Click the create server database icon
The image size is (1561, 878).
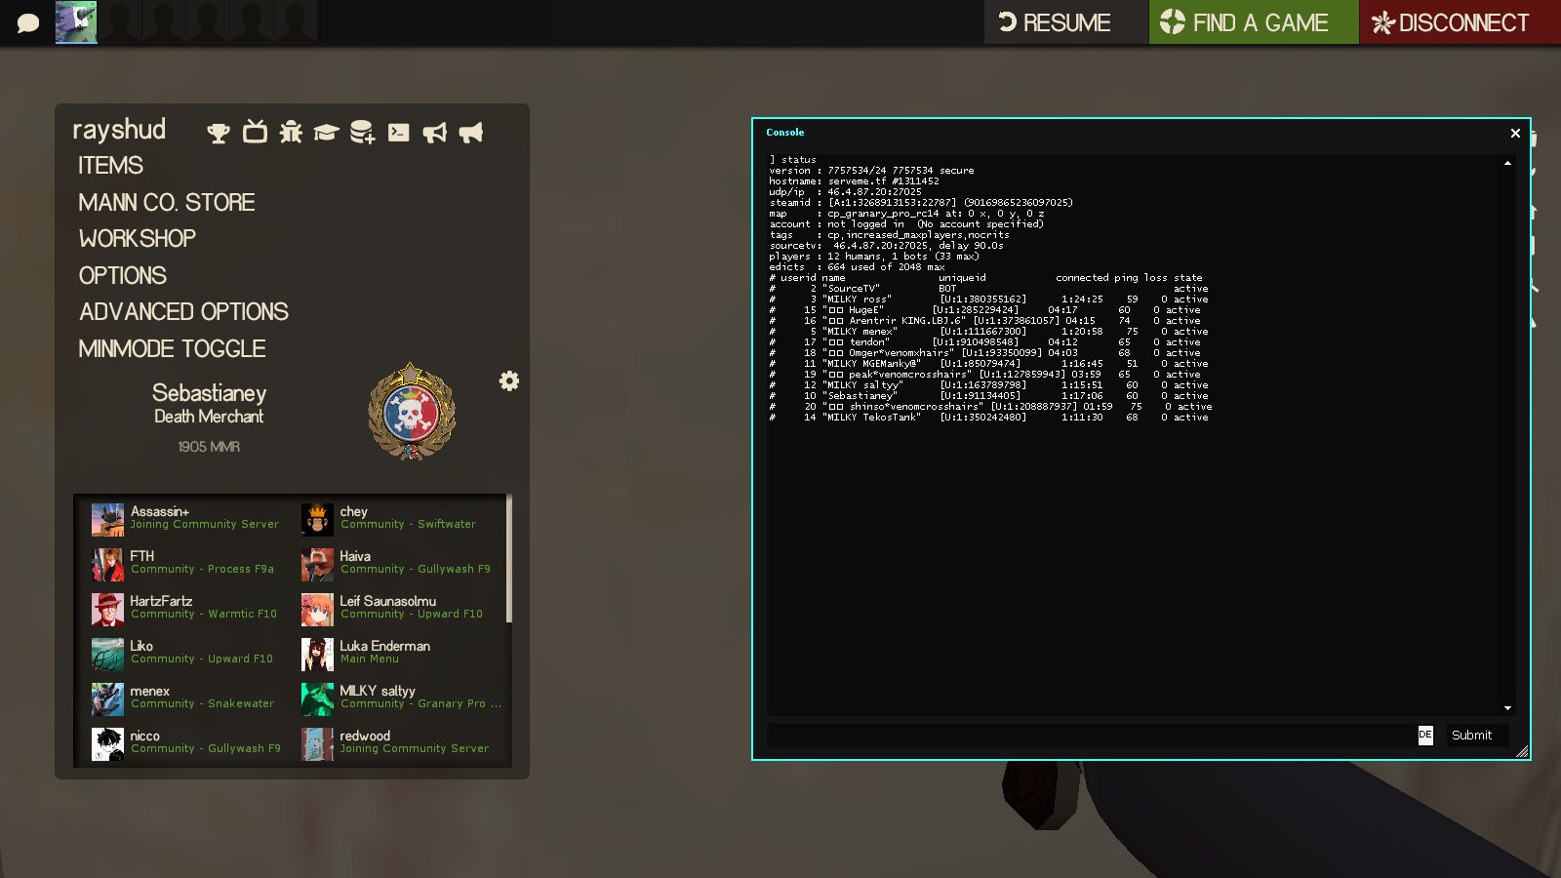[x=362, y=132]
